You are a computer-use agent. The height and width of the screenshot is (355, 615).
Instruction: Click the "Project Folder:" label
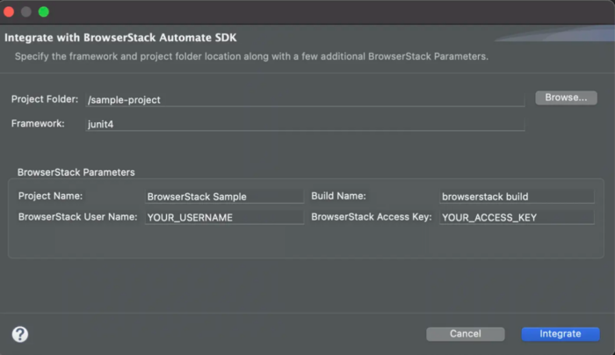tap(45, 99)
